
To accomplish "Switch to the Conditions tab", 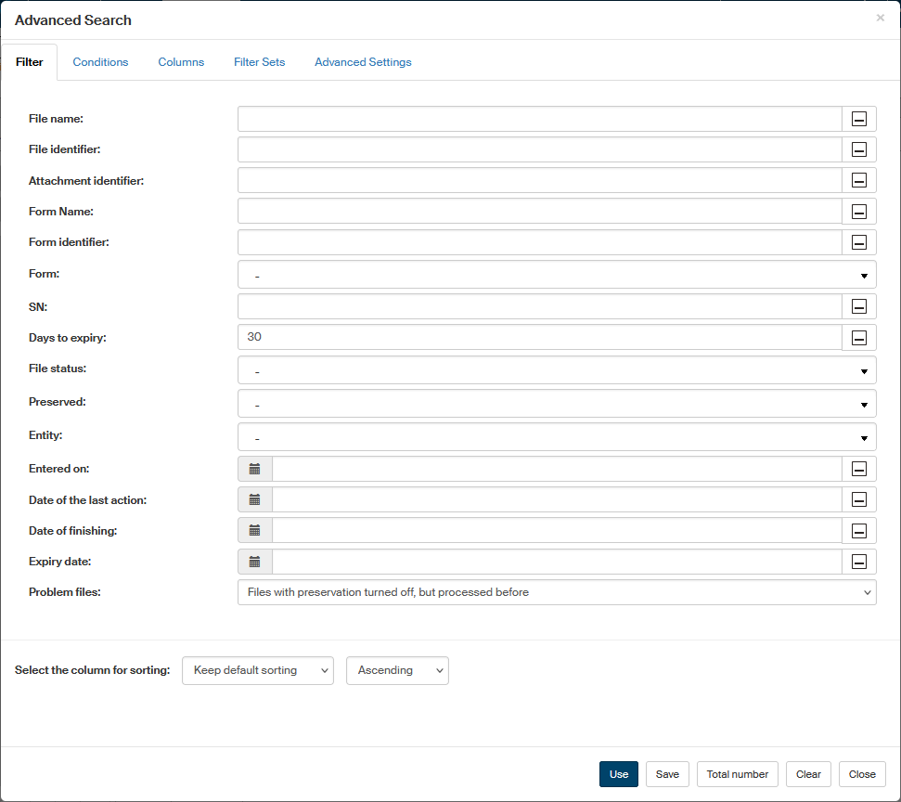I will click(100, 62).
